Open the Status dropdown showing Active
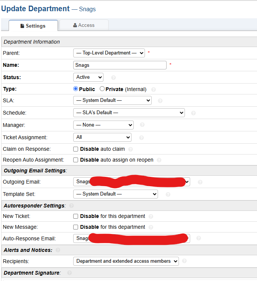Image resolution: width=257 pixels, height=281 pixels. click(88, 77)
